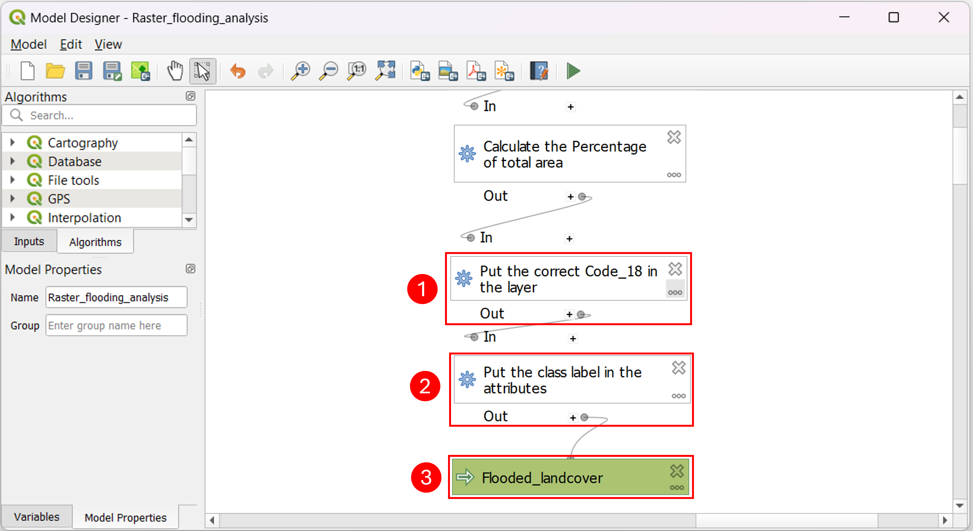Zoom to full model extent
The width and height of the screenshot is (973, 531).
coord(385,71)
